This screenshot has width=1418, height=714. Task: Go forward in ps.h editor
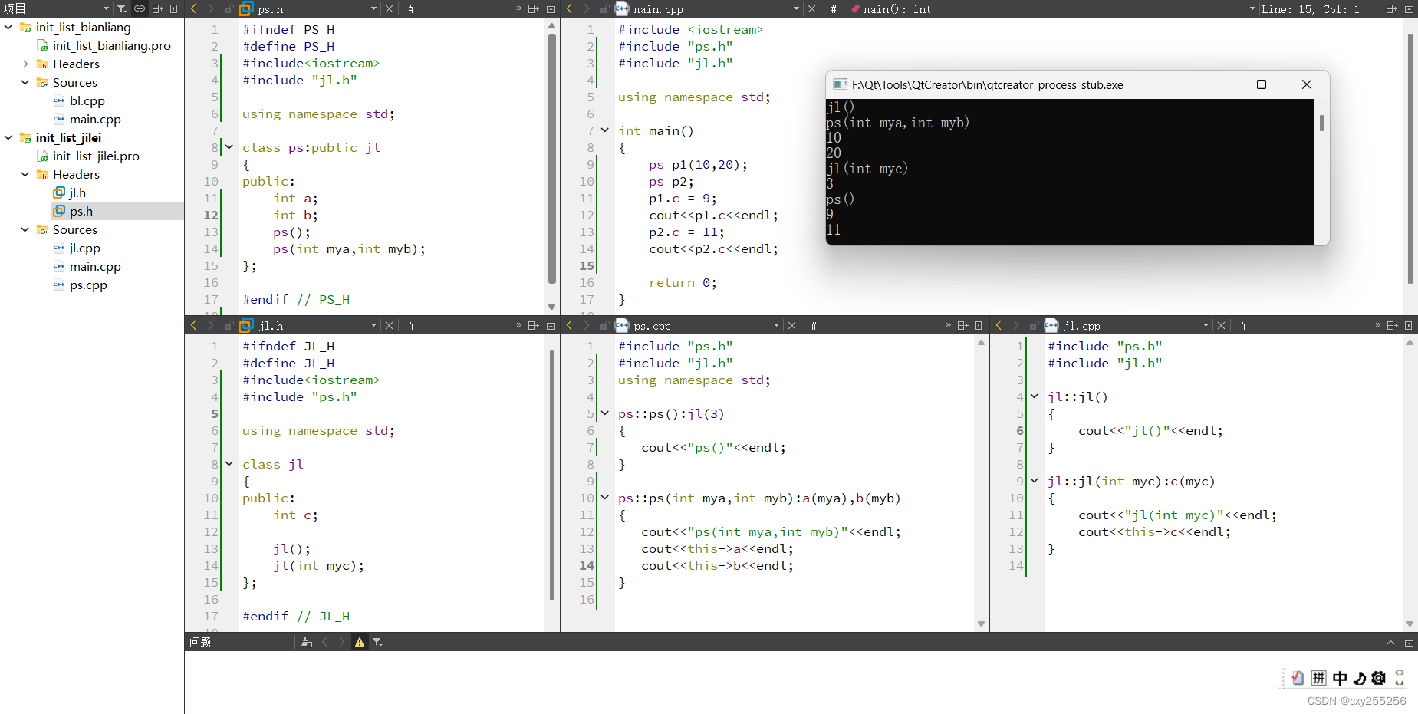[210, 8]
